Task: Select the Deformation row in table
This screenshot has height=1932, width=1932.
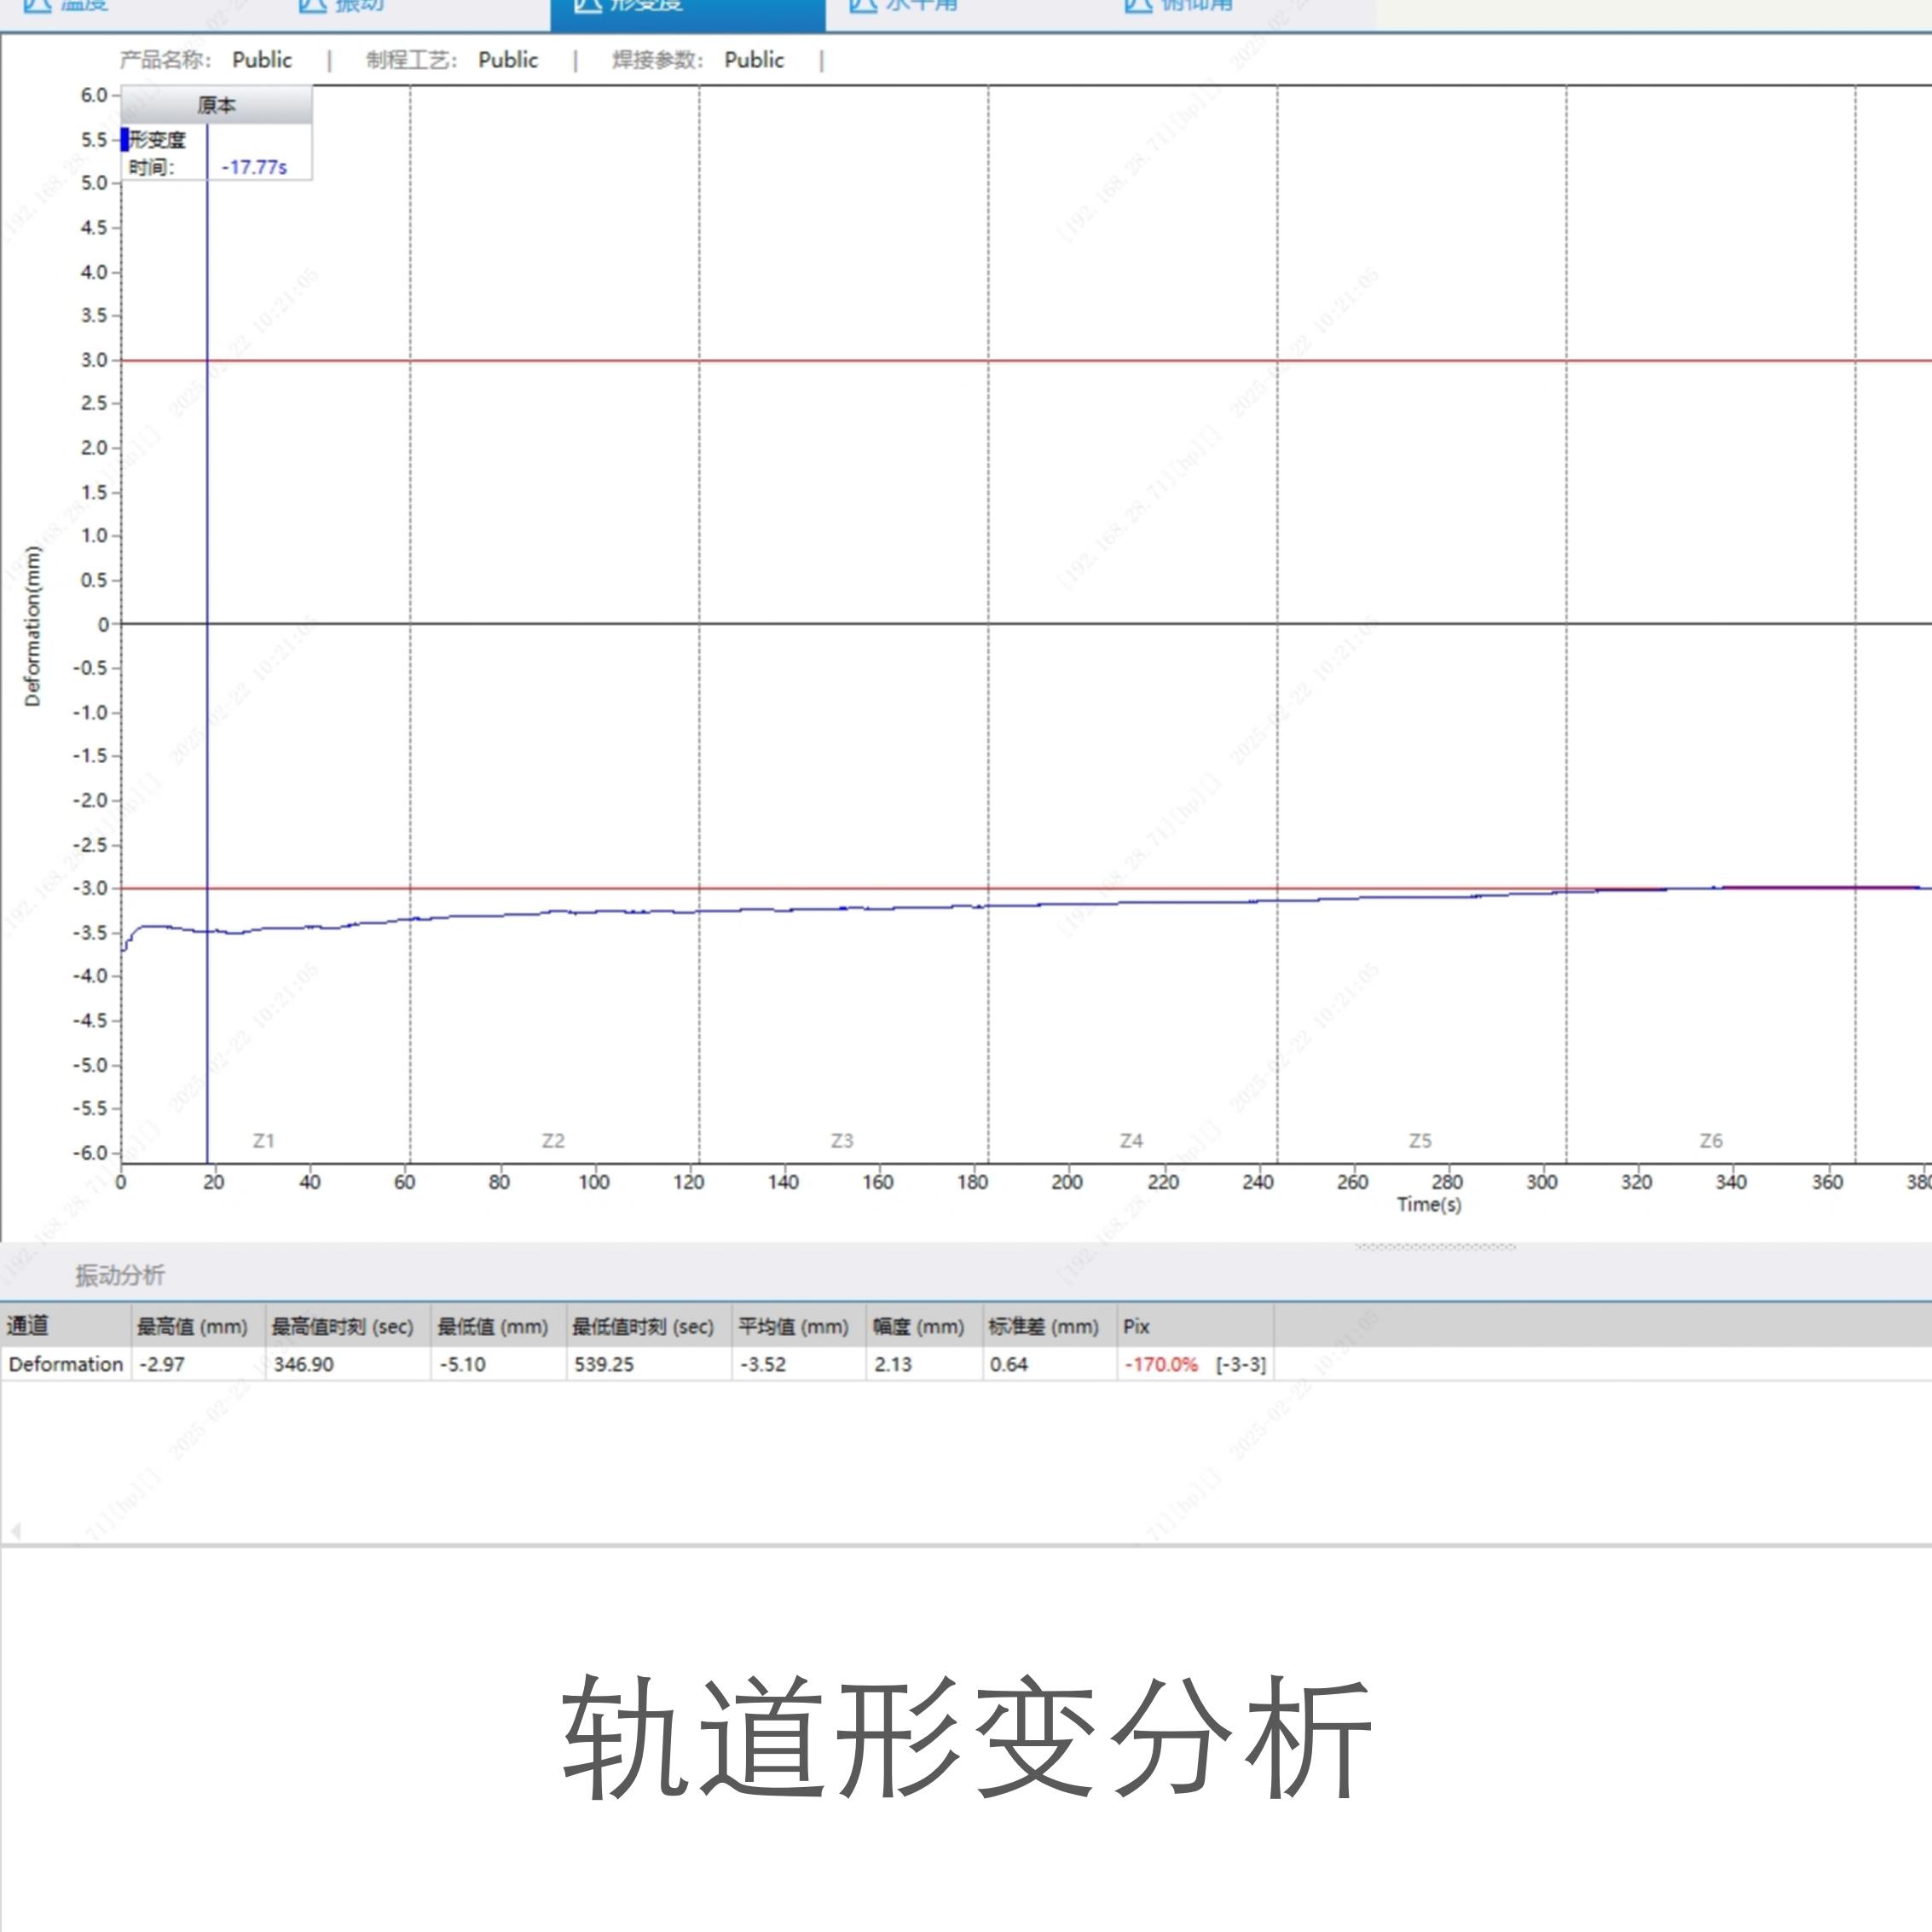Action: (x=66, y=1365)
